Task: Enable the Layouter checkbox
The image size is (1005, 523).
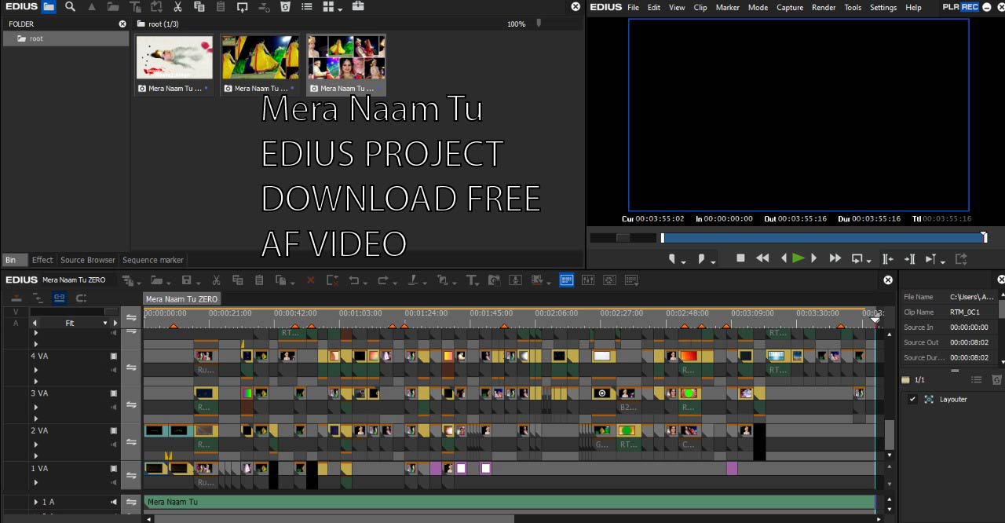Action: (912, 399)
